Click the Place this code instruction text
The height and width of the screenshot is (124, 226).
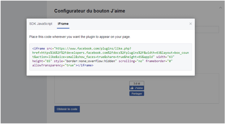80,37
